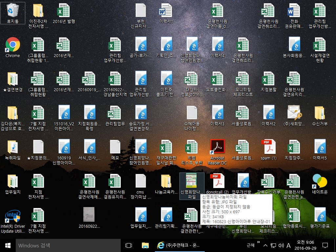Viewport: 336px width, 252px height.
Task: Select the 본사회원응 document icon
Action: [294, 47]
